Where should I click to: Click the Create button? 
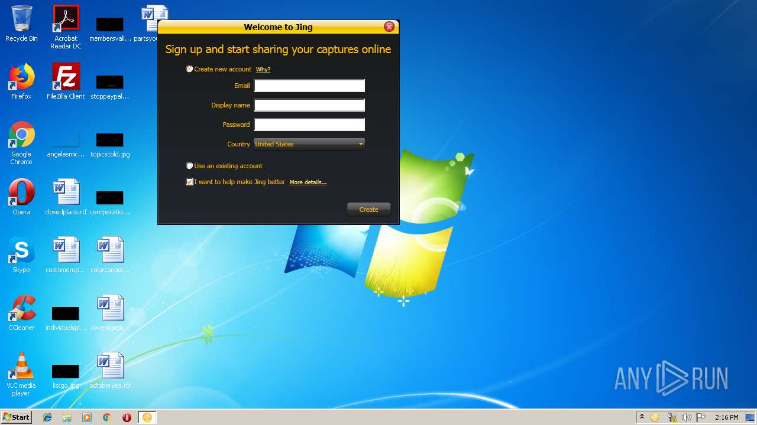click(368, 210)
